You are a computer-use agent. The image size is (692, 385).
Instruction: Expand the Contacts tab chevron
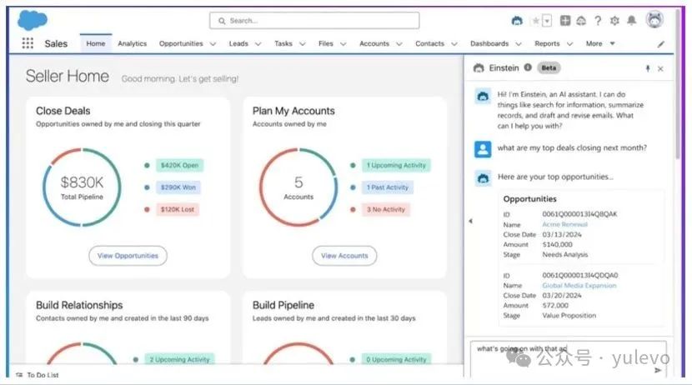(x=454, y=44)
